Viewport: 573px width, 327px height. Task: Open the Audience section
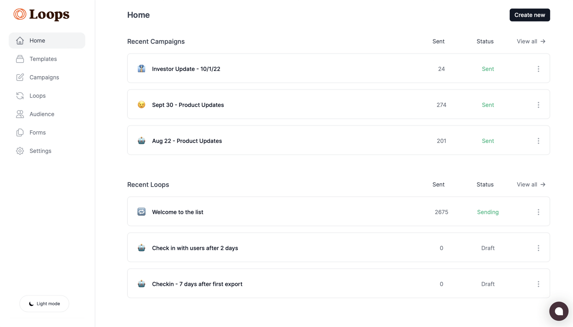pos(42,114)
